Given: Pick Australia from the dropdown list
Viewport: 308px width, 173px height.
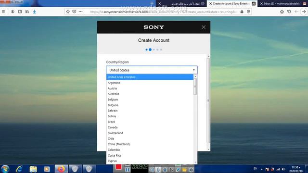Looking at the screenshot, I should [x=150, y=94].
